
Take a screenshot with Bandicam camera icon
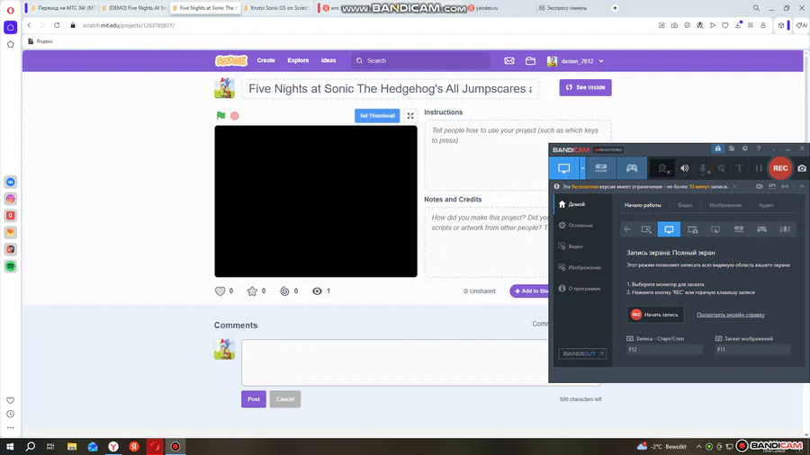[802, 168]
